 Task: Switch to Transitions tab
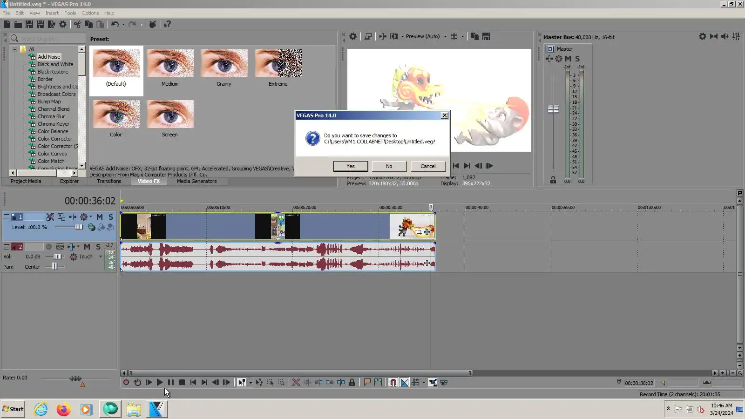[109, 182]
